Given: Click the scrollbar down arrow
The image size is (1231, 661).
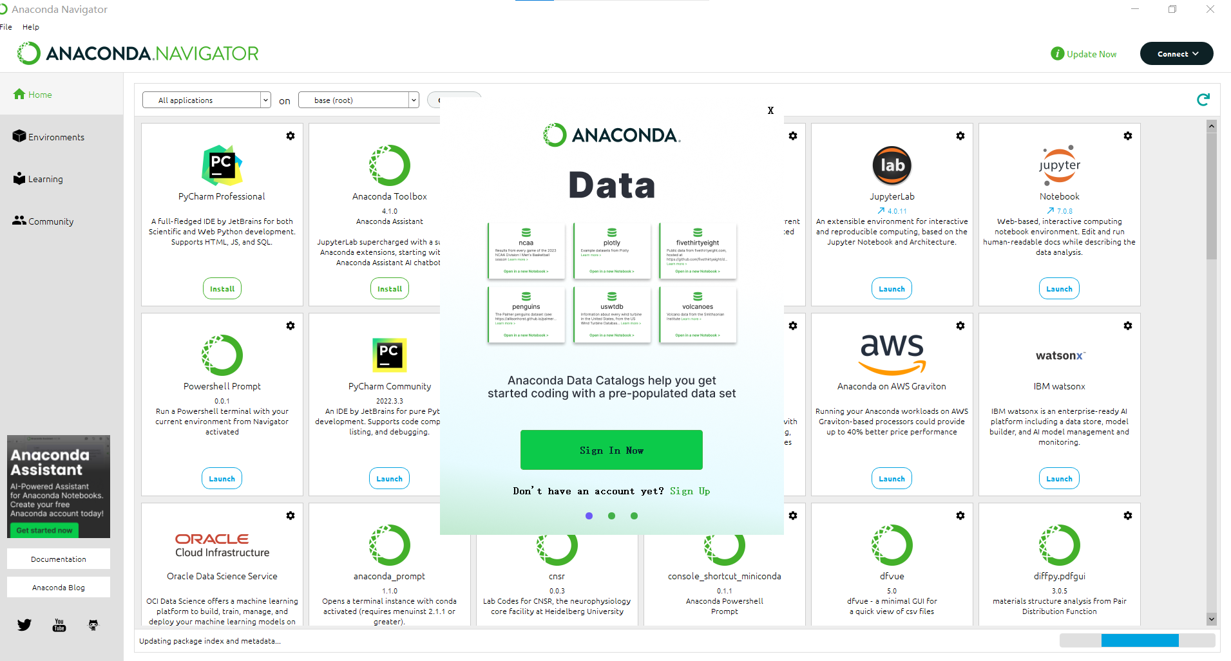Looking at the screenshot, I should (x=1212, y=619).
